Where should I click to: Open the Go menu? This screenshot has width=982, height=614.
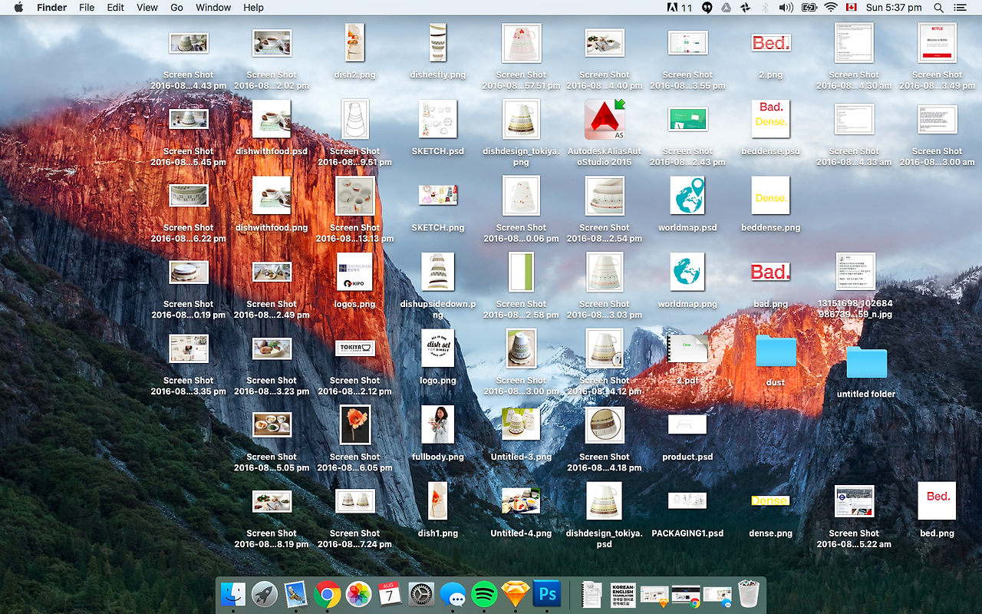tap(176, 8)
